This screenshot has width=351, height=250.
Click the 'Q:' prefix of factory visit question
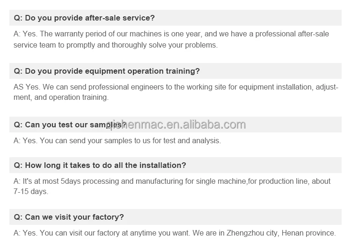coord(18,217)
